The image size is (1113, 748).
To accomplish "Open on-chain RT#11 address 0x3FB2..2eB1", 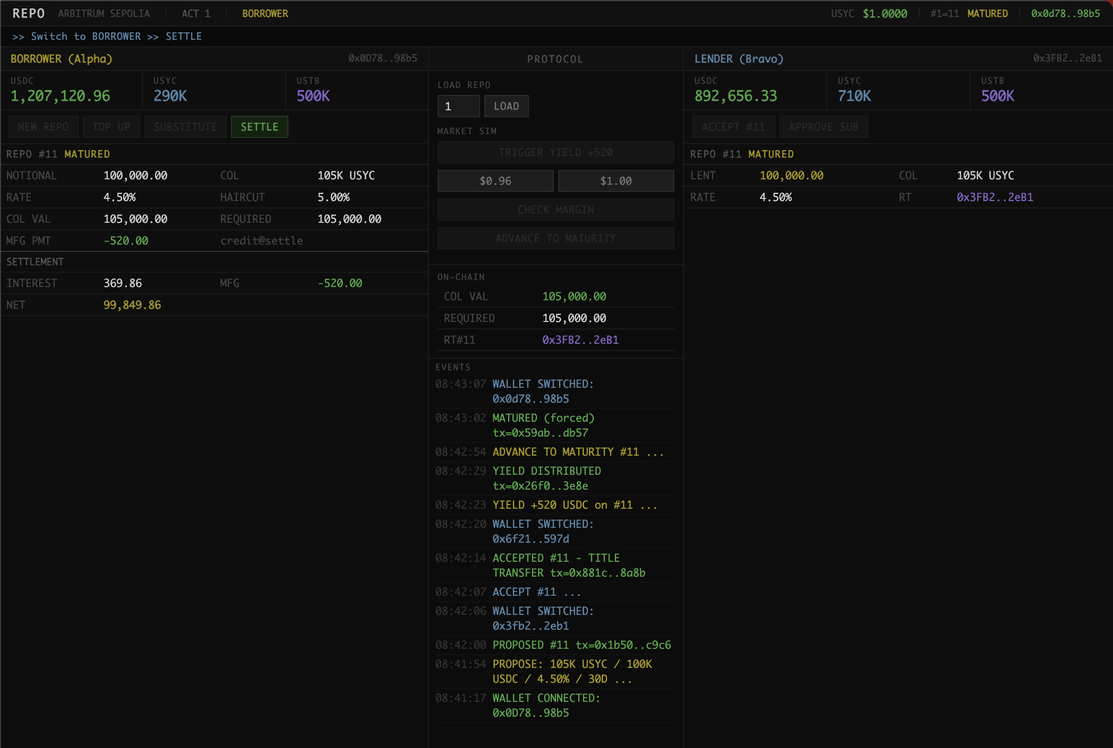I will point(580,340).
